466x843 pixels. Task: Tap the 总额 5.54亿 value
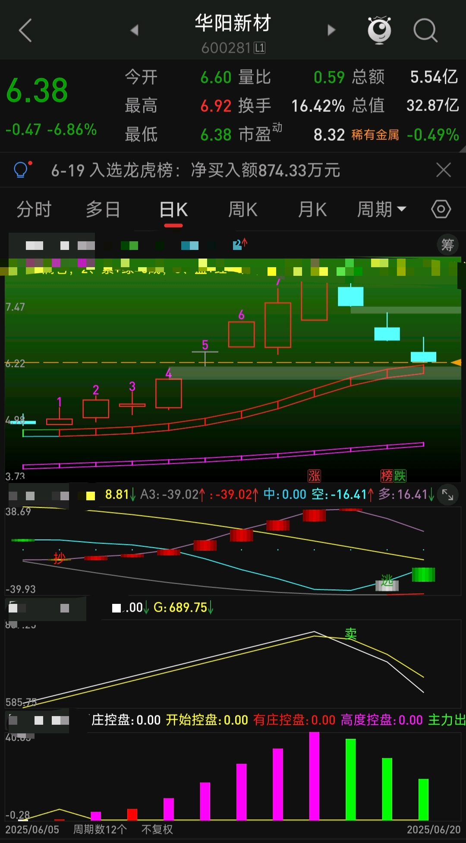pos(434,77)
